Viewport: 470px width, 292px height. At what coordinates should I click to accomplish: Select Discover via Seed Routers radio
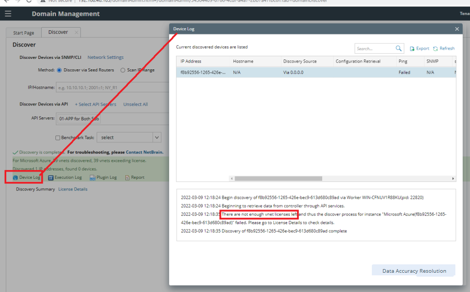60,70
